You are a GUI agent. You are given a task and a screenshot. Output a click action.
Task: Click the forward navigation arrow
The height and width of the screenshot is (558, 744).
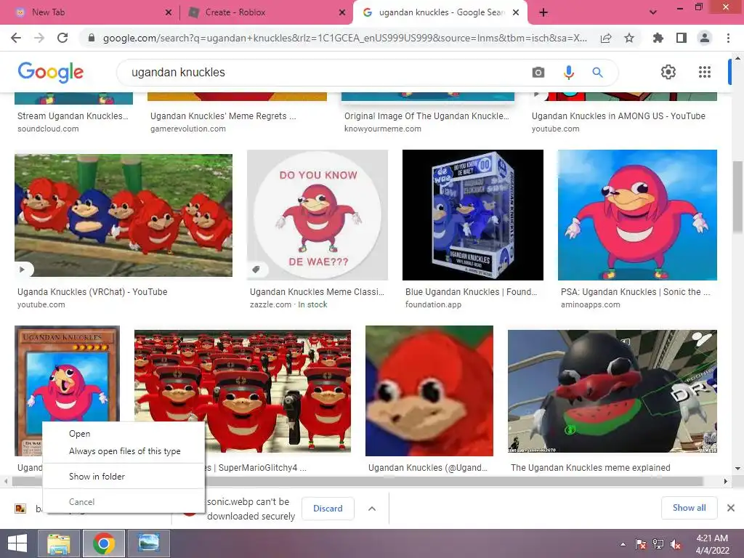coord(39,38)
